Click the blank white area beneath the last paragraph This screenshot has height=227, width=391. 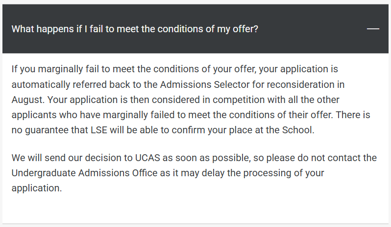tap(195, 209)
